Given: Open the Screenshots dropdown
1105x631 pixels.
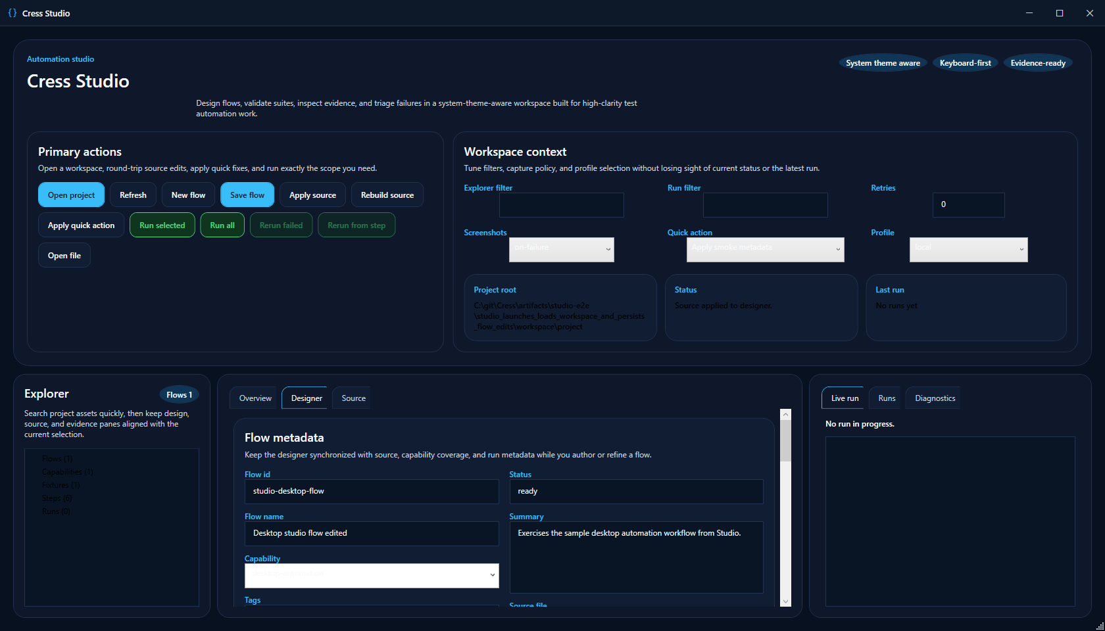Looking at the screenshot, I should pos(562,250).
